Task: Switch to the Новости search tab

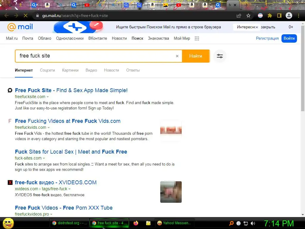Action: (111, 70)
